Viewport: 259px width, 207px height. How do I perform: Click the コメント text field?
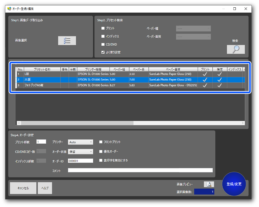[x=140, y=170]
